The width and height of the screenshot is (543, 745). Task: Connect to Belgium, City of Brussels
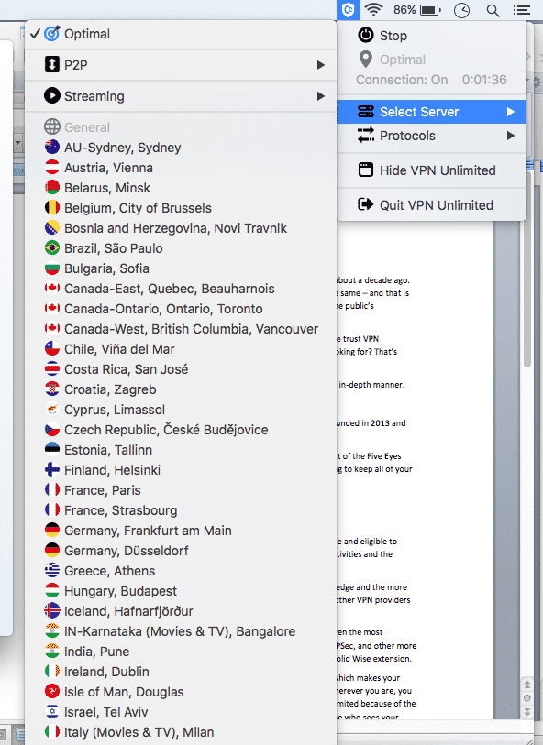[181, 208]
